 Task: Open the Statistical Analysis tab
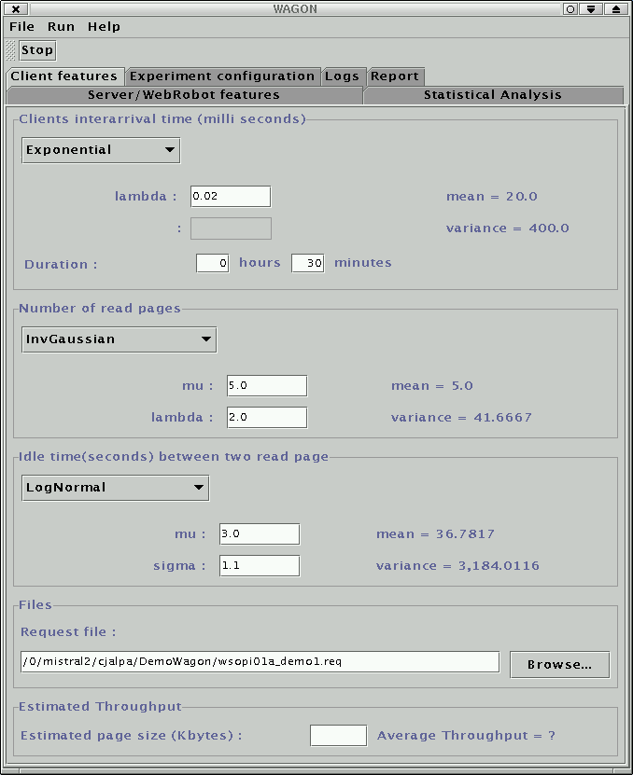point(492,95)
